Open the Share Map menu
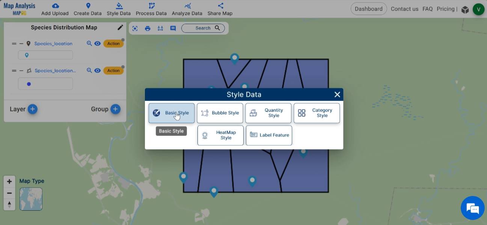This screenshot has width=487, height=225. pos(220,9)
